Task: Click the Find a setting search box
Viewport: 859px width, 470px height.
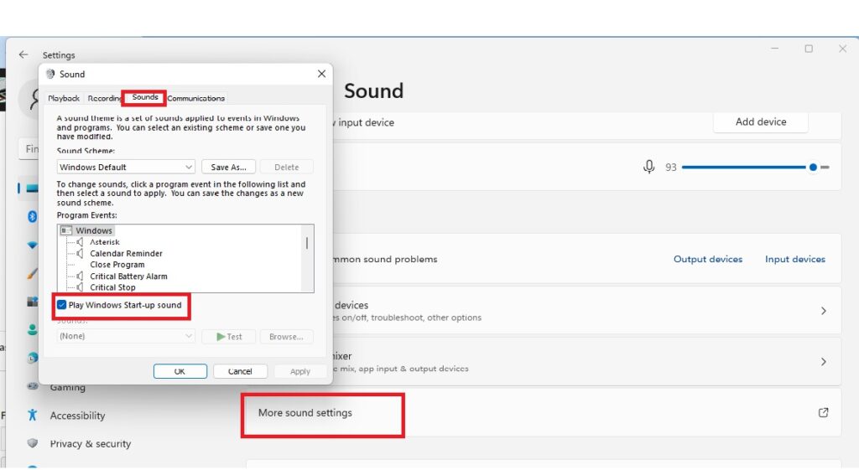Action: (29, 149)
